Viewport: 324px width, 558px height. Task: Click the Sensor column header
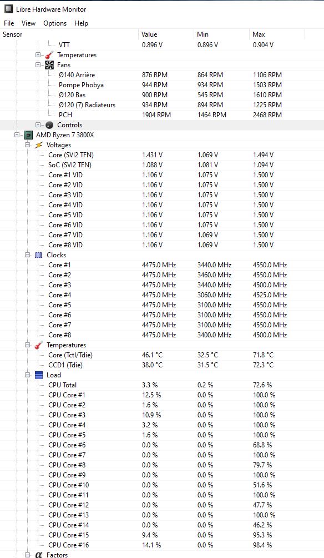[69, 34]
